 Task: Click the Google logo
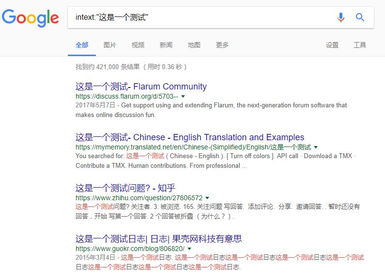tap(31, 18)
